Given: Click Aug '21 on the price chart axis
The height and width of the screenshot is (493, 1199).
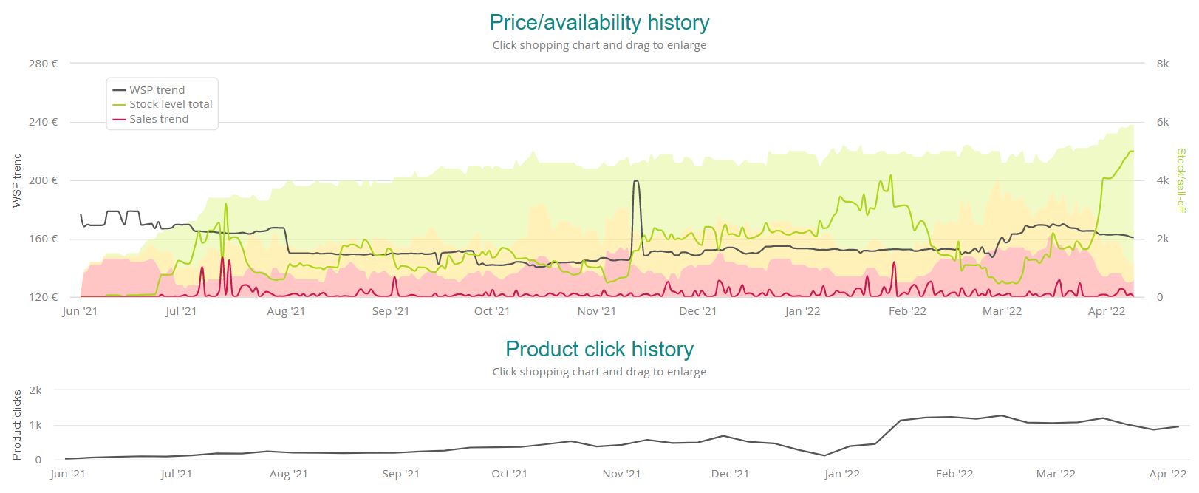Looking at the screenshot, I should (286, 311).
